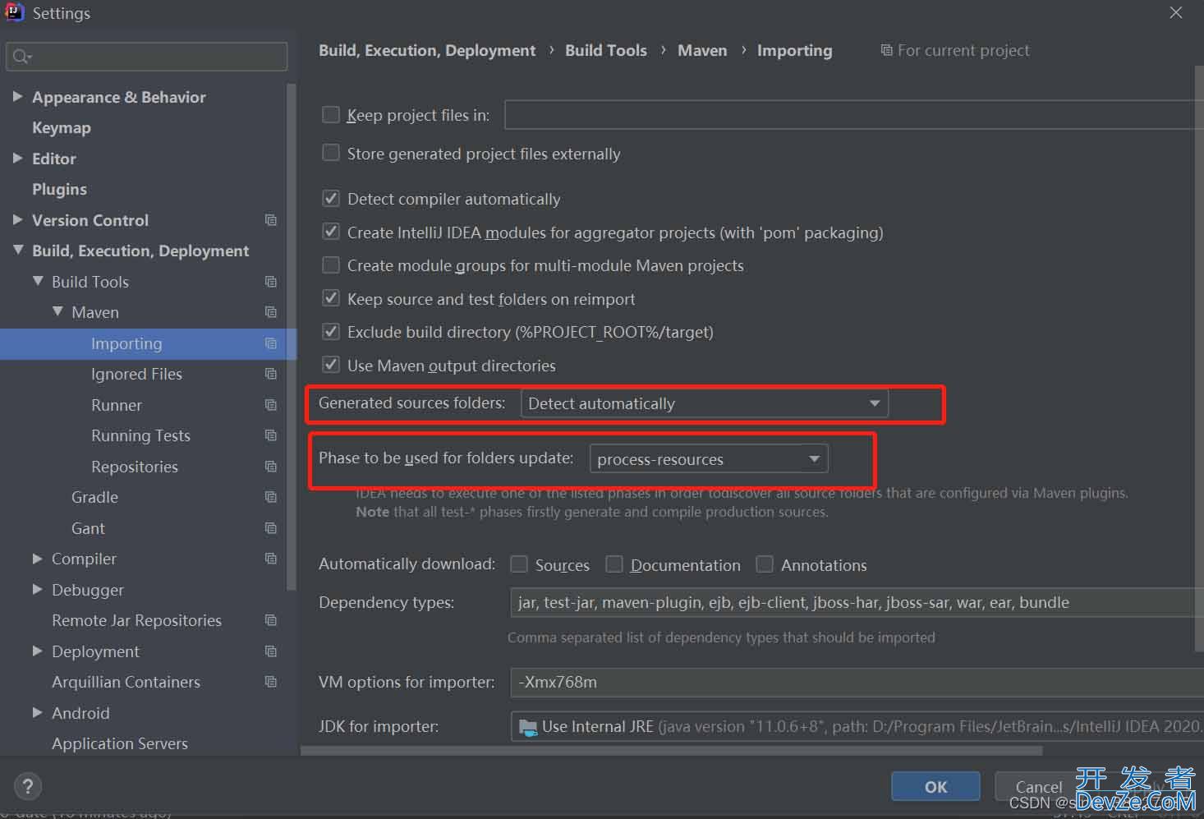1204x819 pixels.
Task: Click the OK button
Action: point(935,786)
